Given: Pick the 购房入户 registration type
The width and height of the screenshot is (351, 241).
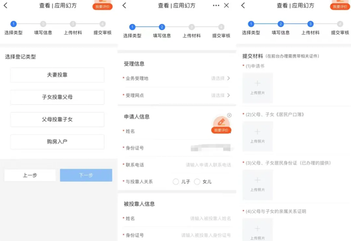Looking at the screenshot, I should point(57,142).
